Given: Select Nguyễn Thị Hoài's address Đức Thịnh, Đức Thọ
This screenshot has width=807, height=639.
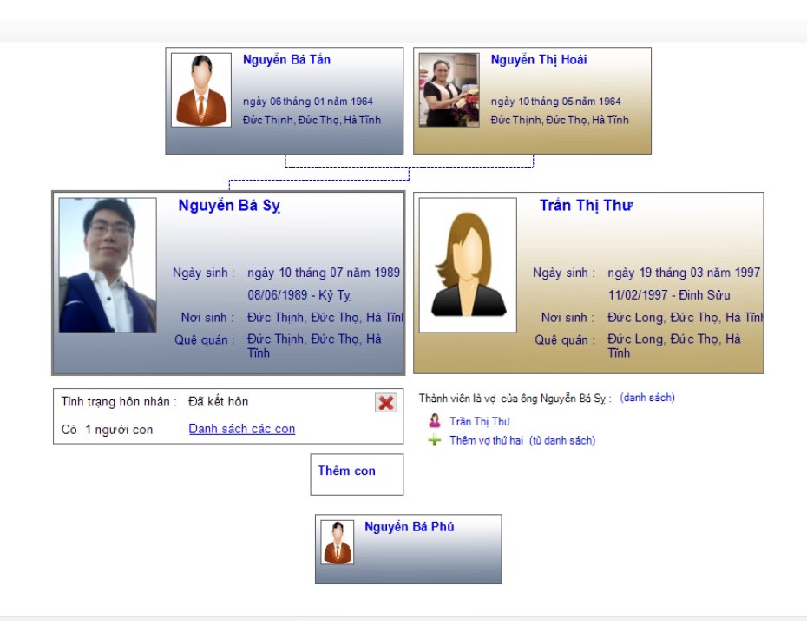Looking at the screenshot, I should pos(560,120).
